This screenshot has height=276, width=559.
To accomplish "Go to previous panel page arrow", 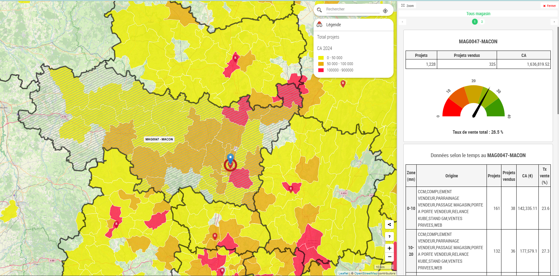I will click(402, 22).
